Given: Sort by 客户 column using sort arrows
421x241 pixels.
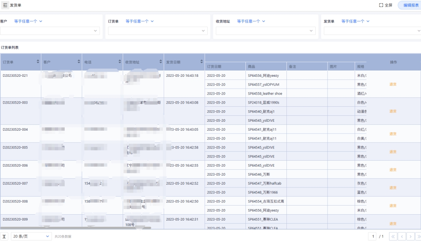Looking at the screenshot, I should click(79, 62).
